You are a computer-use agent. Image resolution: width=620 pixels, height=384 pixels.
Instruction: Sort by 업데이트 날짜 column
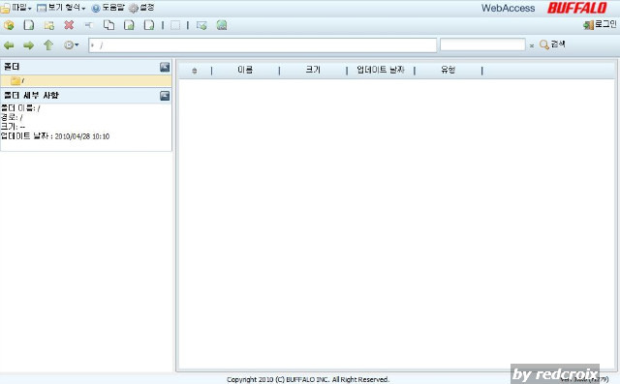[x=381, y=71]
